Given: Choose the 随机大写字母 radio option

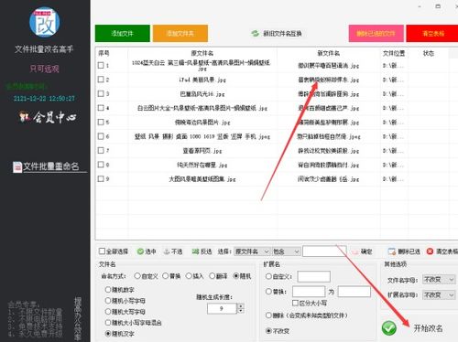Looking at the screenshot, I should (x=108, y=312).
